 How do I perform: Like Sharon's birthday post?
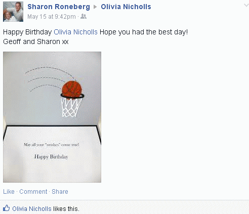point(9,192)
